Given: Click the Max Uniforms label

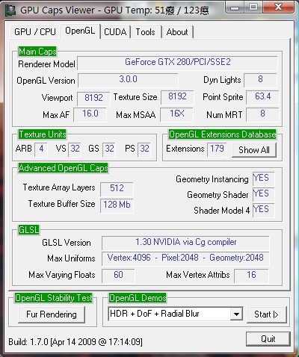Looking at the screenshot, I should [x=71, y=258].
